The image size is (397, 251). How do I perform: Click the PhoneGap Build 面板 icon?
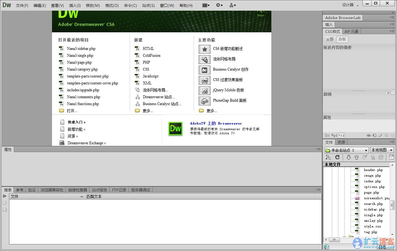point(205,101)
